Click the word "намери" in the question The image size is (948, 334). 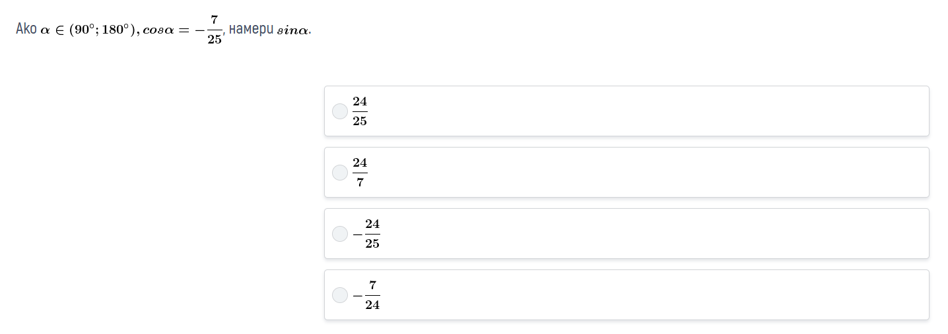click(251, 30)
